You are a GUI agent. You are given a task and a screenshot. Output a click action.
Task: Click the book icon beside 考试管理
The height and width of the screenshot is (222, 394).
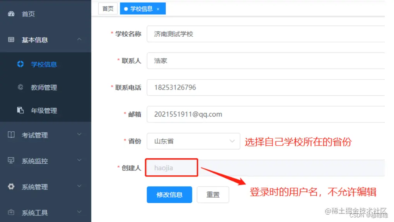tap(11, 135)
